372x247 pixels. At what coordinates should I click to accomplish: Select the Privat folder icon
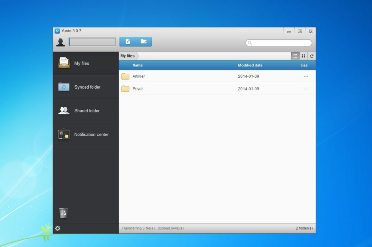[x=125, y=89]
